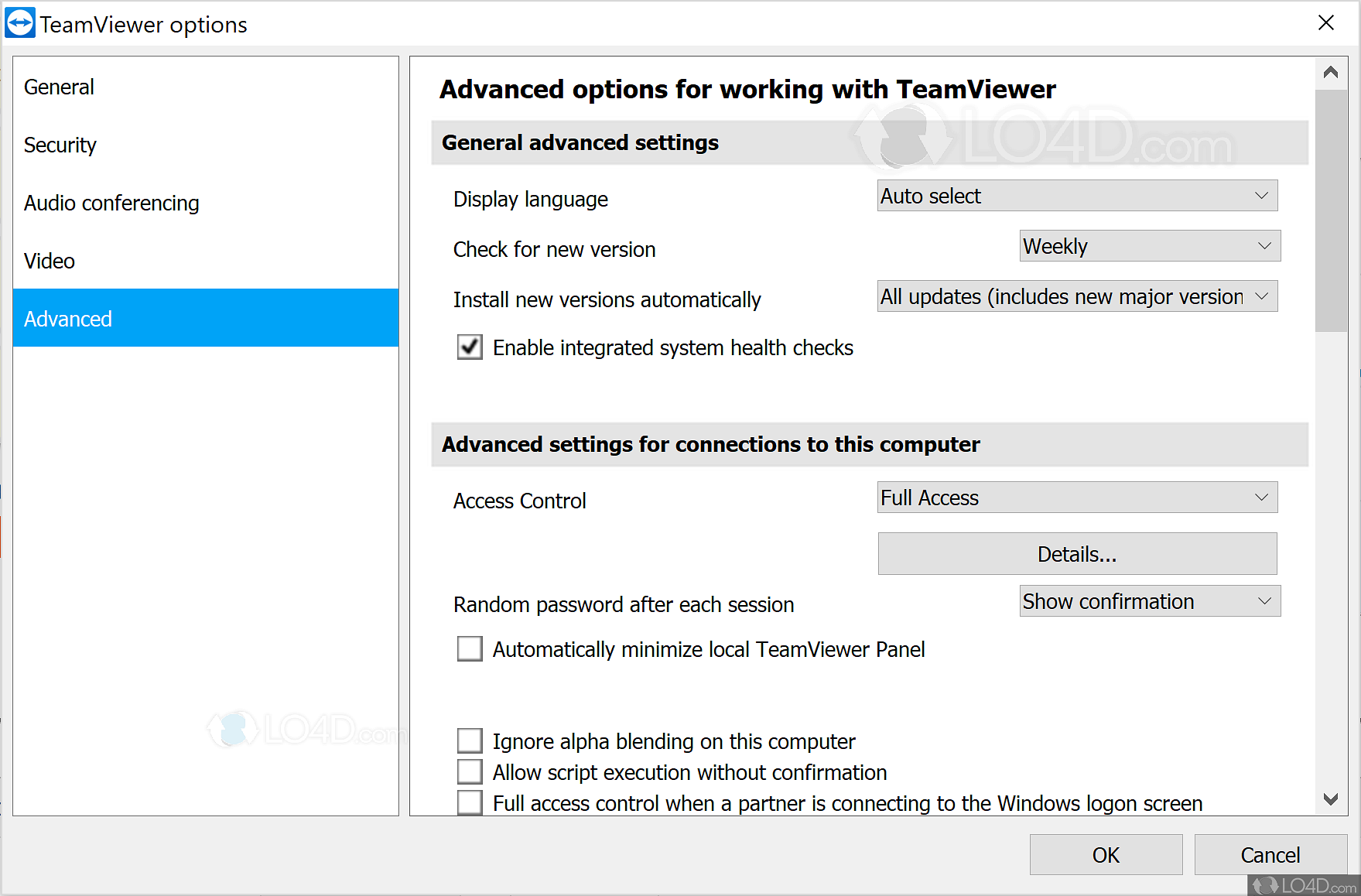Enable automatically minimize local TeamViewer Panel

[x=470, y=648]
